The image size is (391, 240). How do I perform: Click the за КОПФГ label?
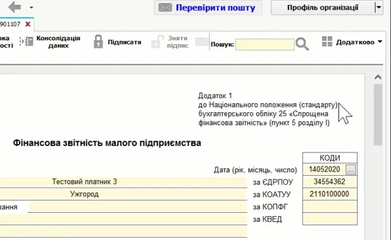click(270, 207)
